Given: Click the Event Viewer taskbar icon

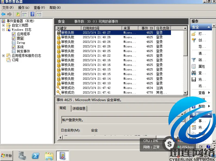Looking at the screenshot, I should pos(62,156).
